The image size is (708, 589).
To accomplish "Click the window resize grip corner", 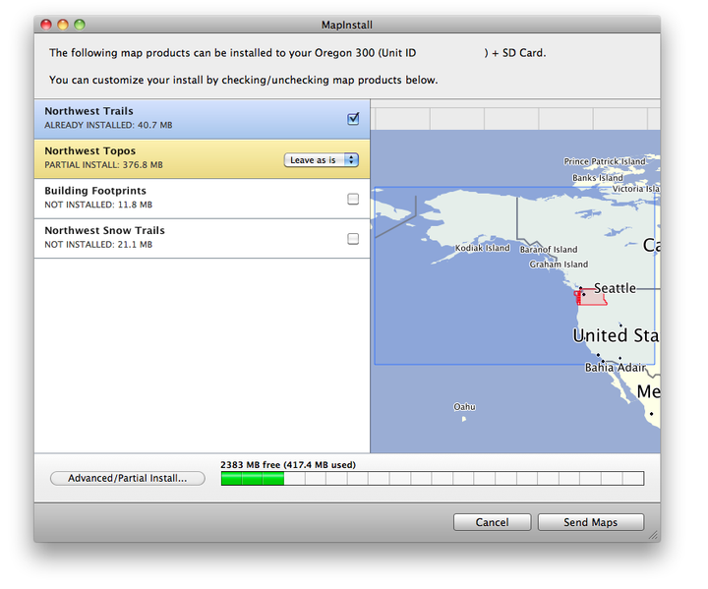I will tap(652, 535).
